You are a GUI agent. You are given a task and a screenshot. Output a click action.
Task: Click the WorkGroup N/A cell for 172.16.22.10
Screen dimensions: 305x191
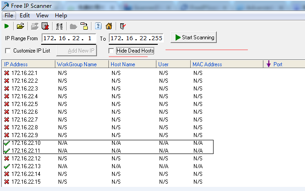pyautogui.click(x=63, y=143)
